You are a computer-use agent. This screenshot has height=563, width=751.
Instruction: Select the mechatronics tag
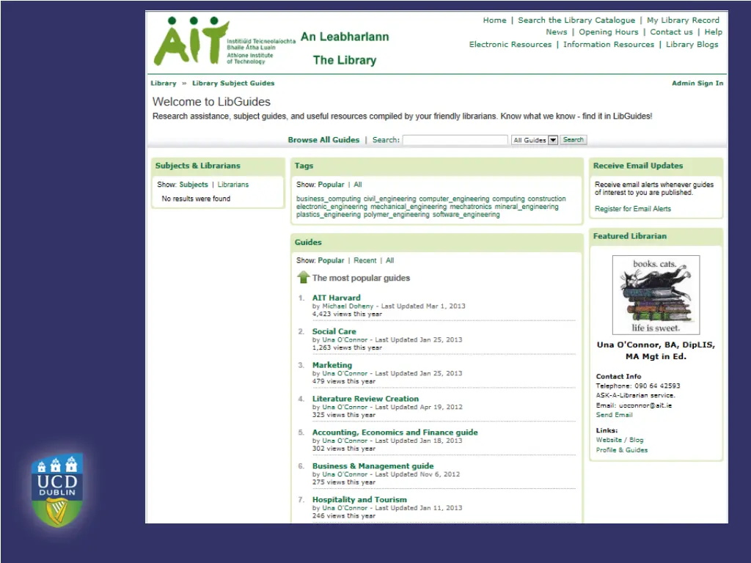471,207
